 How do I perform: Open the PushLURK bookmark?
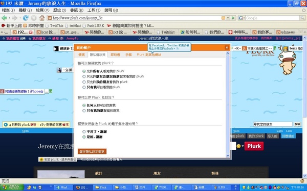coord(94,25)
